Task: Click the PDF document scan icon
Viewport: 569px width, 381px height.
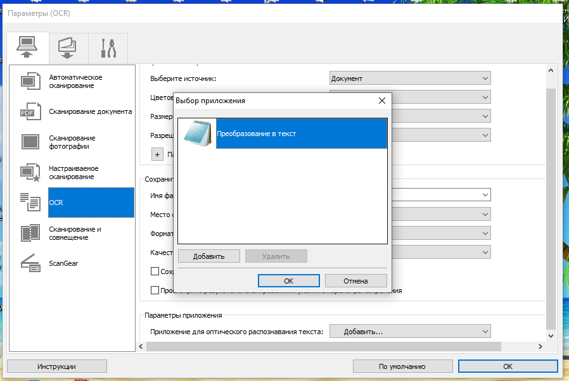Action: point(30,111)
